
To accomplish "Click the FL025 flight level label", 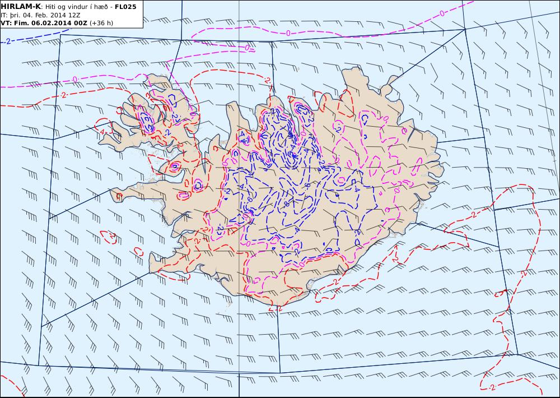I will click(x=125, y=7).
